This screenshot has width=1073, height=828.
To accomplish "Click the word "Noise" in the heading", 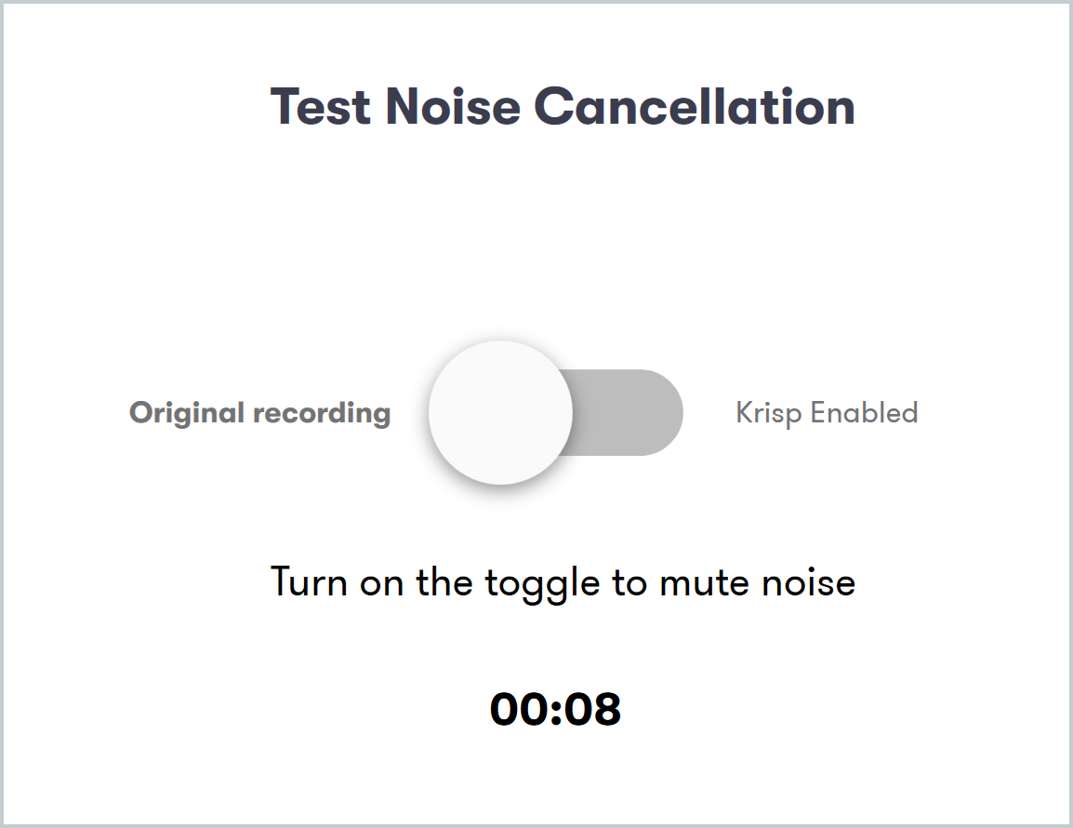I will click(x=453, y=106).
